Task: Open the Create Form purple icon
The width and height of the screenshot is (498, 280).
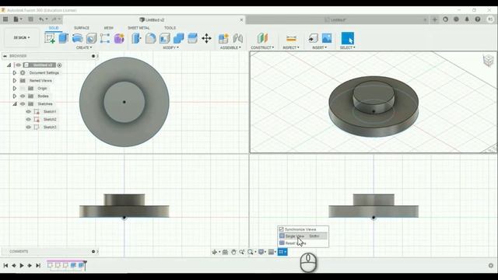Action: (x=119, y=38)
